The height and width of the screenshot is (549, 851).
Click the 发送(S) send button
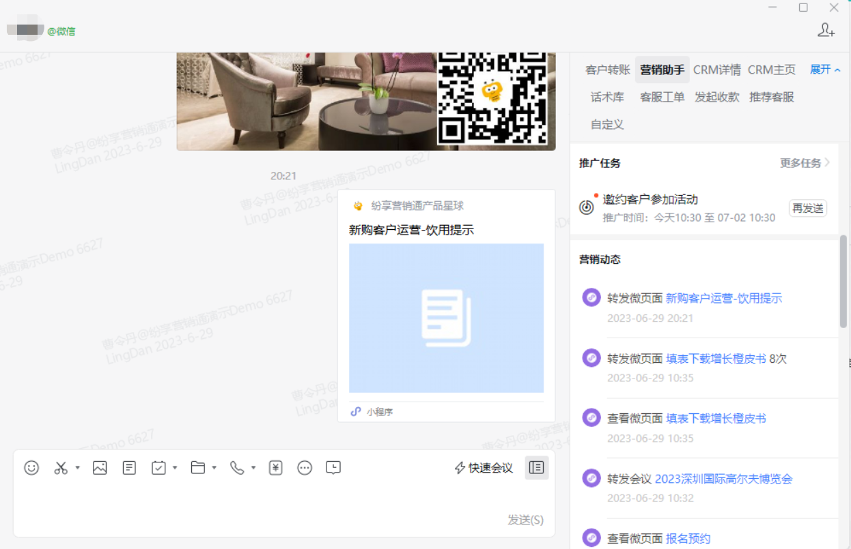[x=525, y=520]
